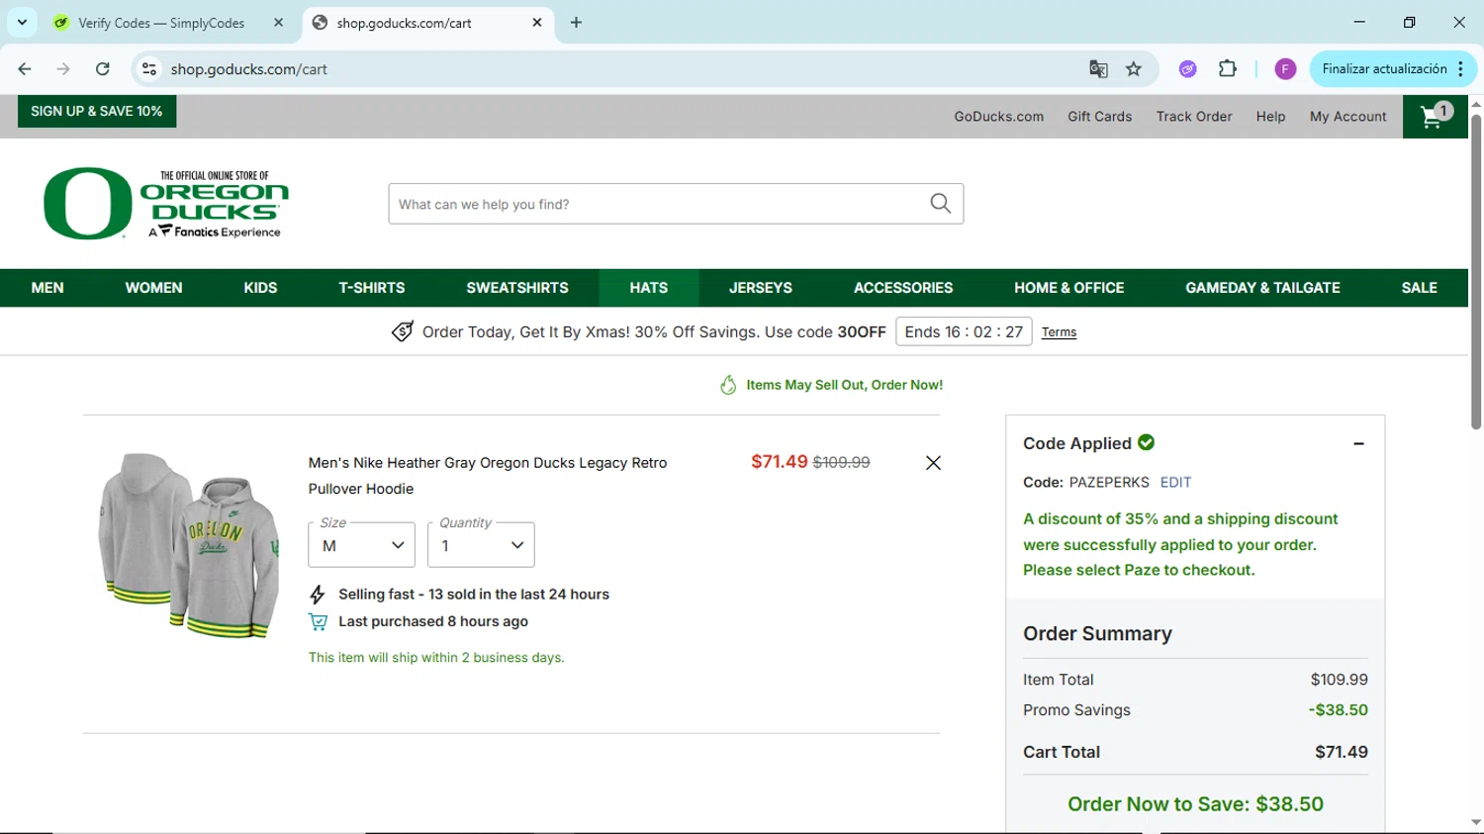Click the search magnifier icon
This screenshot has height=834, width=1484.
coord(940,204)
